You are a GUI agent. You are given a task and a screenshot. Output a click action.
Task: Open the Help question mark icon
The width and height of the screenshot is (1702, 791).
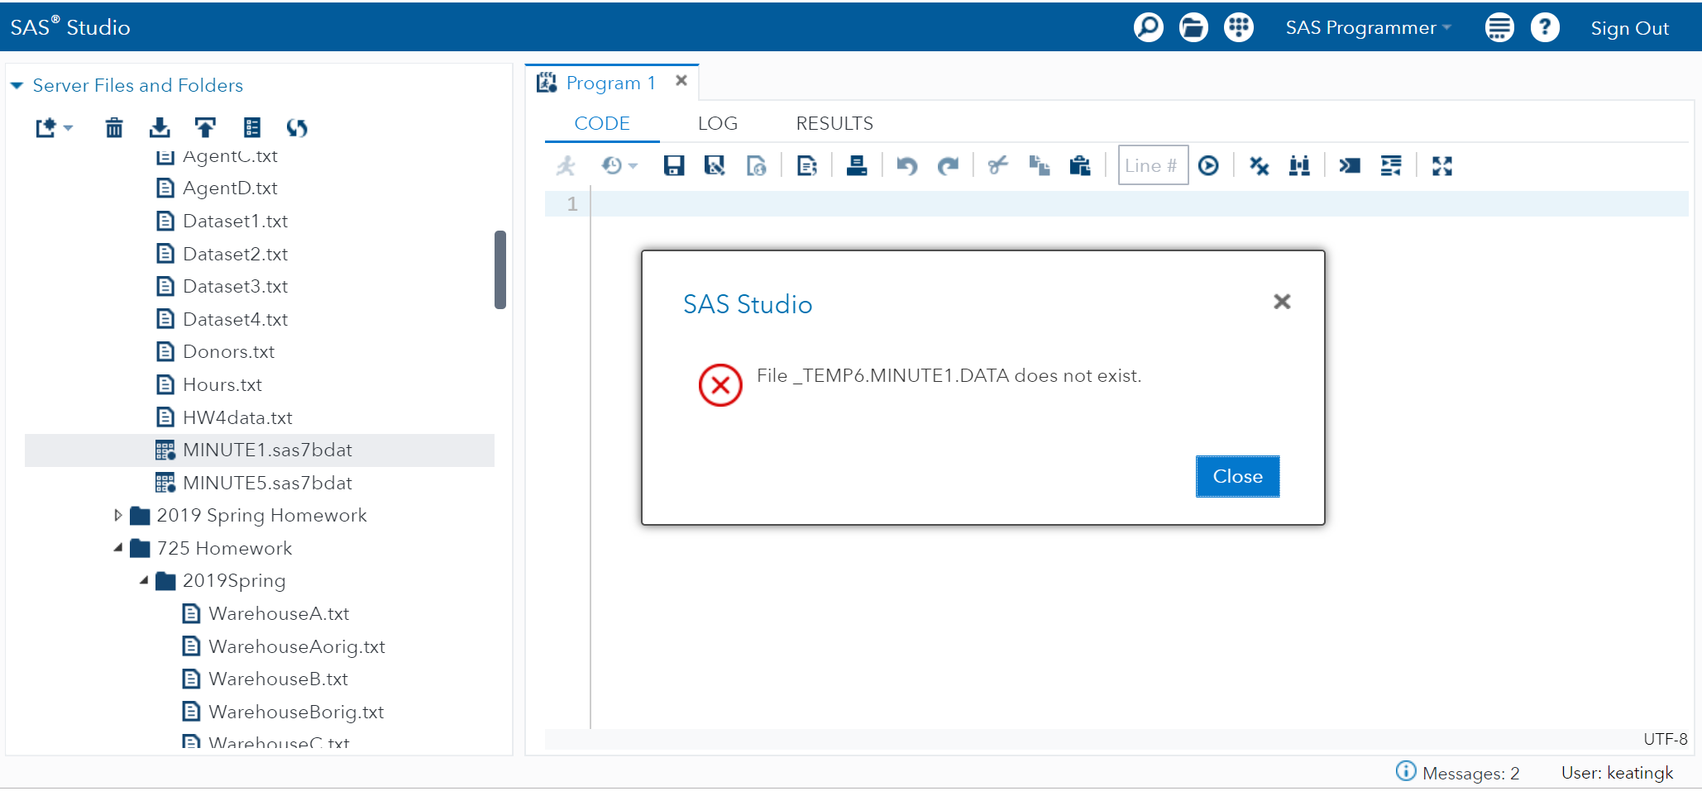click(1544, 27)
